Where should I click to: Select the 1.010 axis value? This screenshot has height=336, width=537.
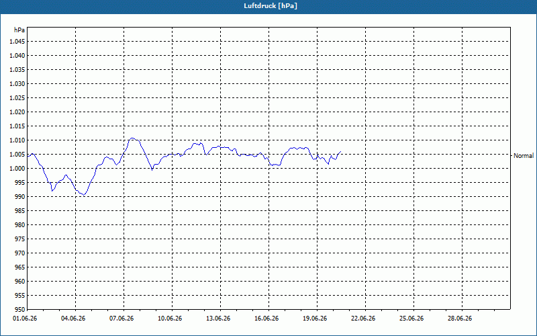pyautogui.click(x=17, y=140)
